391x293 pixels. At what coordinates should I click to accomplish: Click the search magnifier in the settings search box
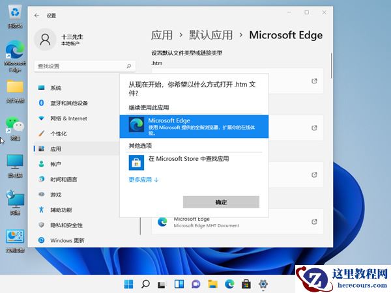pos(128,66)
